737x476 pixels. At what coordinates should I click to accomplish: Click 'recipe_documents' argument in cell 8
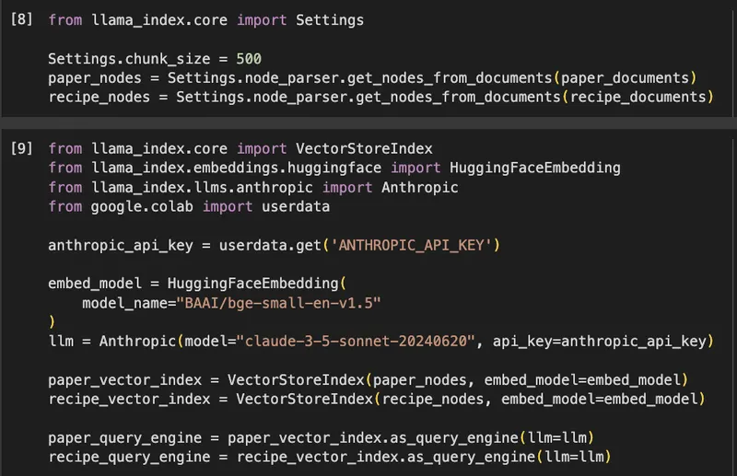click(638, 98)
